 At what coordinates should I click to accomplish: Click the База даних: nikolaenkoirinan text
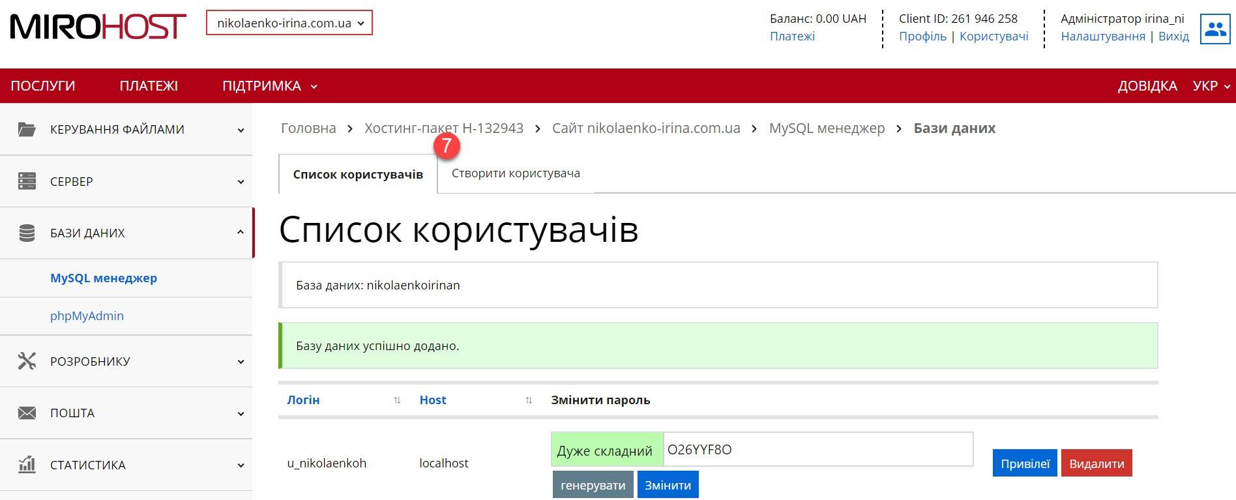(378, 286)
